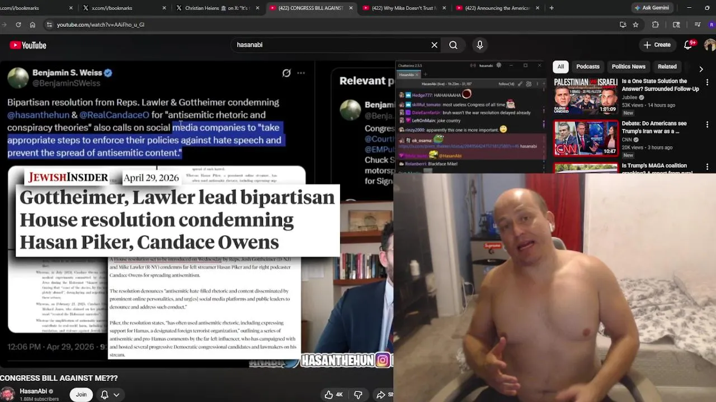Open 'Is a One State Solution' title

(660, 85)
